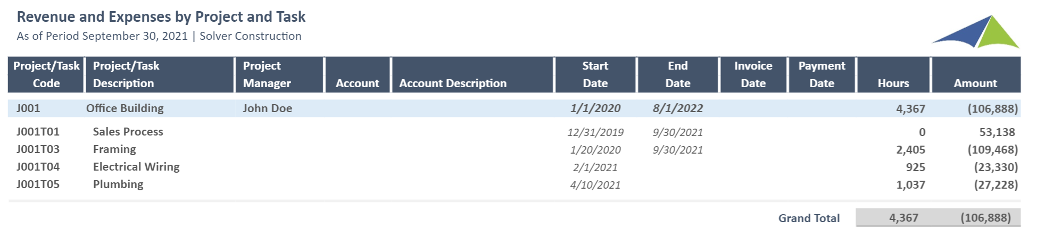The height and width of the screenshot is (245, 1037).
Task: Select the J001 Office Building row
Action: [x=514, y=108]
